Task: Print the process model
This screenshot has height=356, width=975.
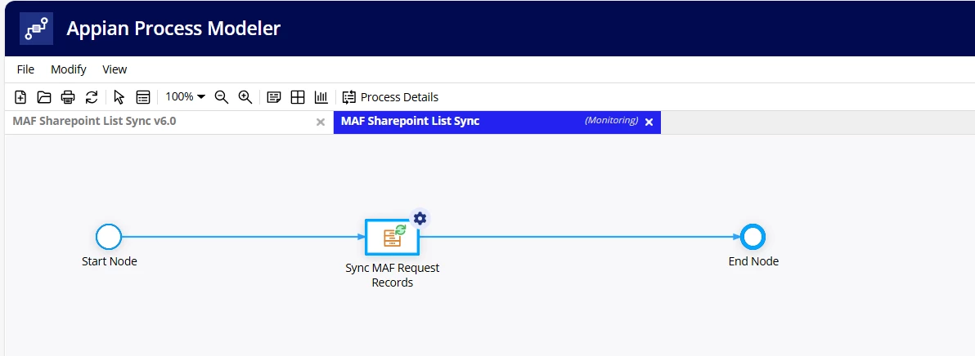Action: point(68,96)
